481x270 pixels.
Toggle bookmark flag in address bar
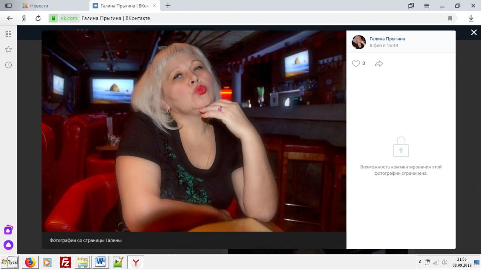(x=450, y=18)
